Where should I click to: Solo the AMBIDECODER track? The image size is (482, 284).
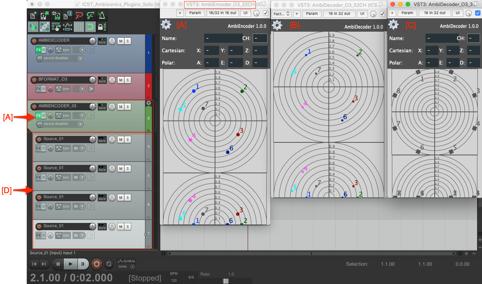click(127, 41)
